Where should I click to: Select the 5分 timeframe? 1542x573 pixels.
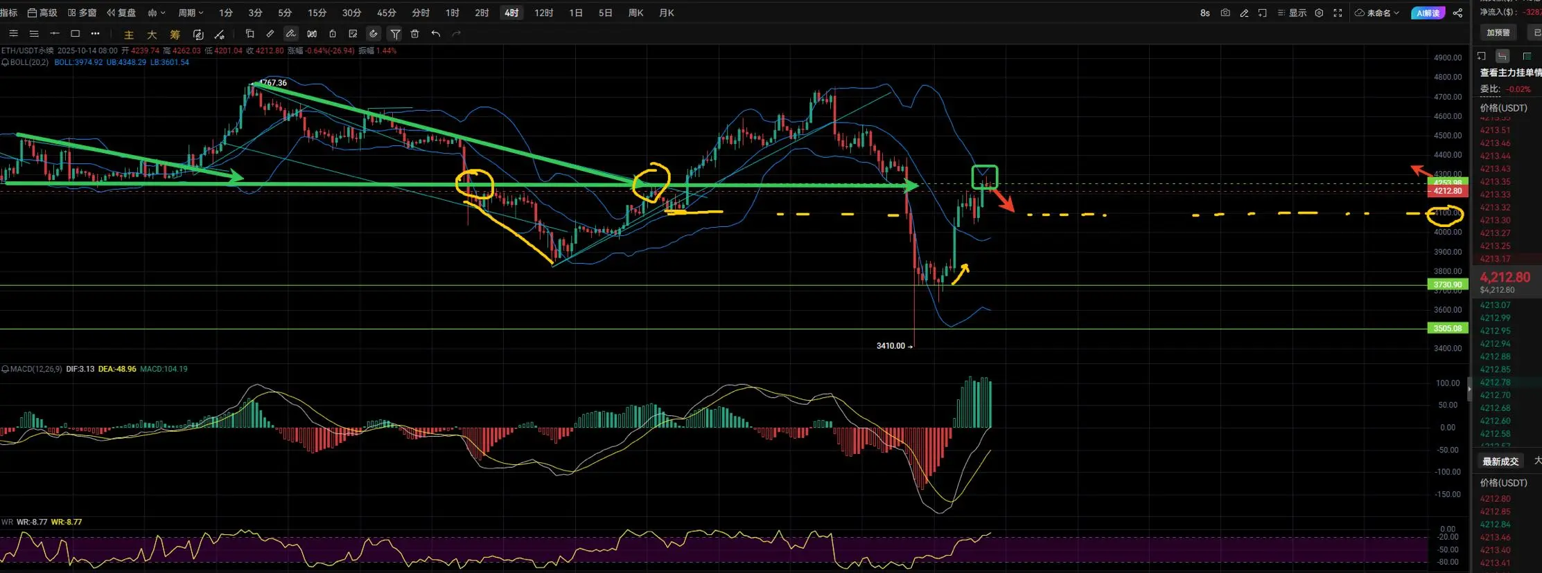(x=285, y=12)
